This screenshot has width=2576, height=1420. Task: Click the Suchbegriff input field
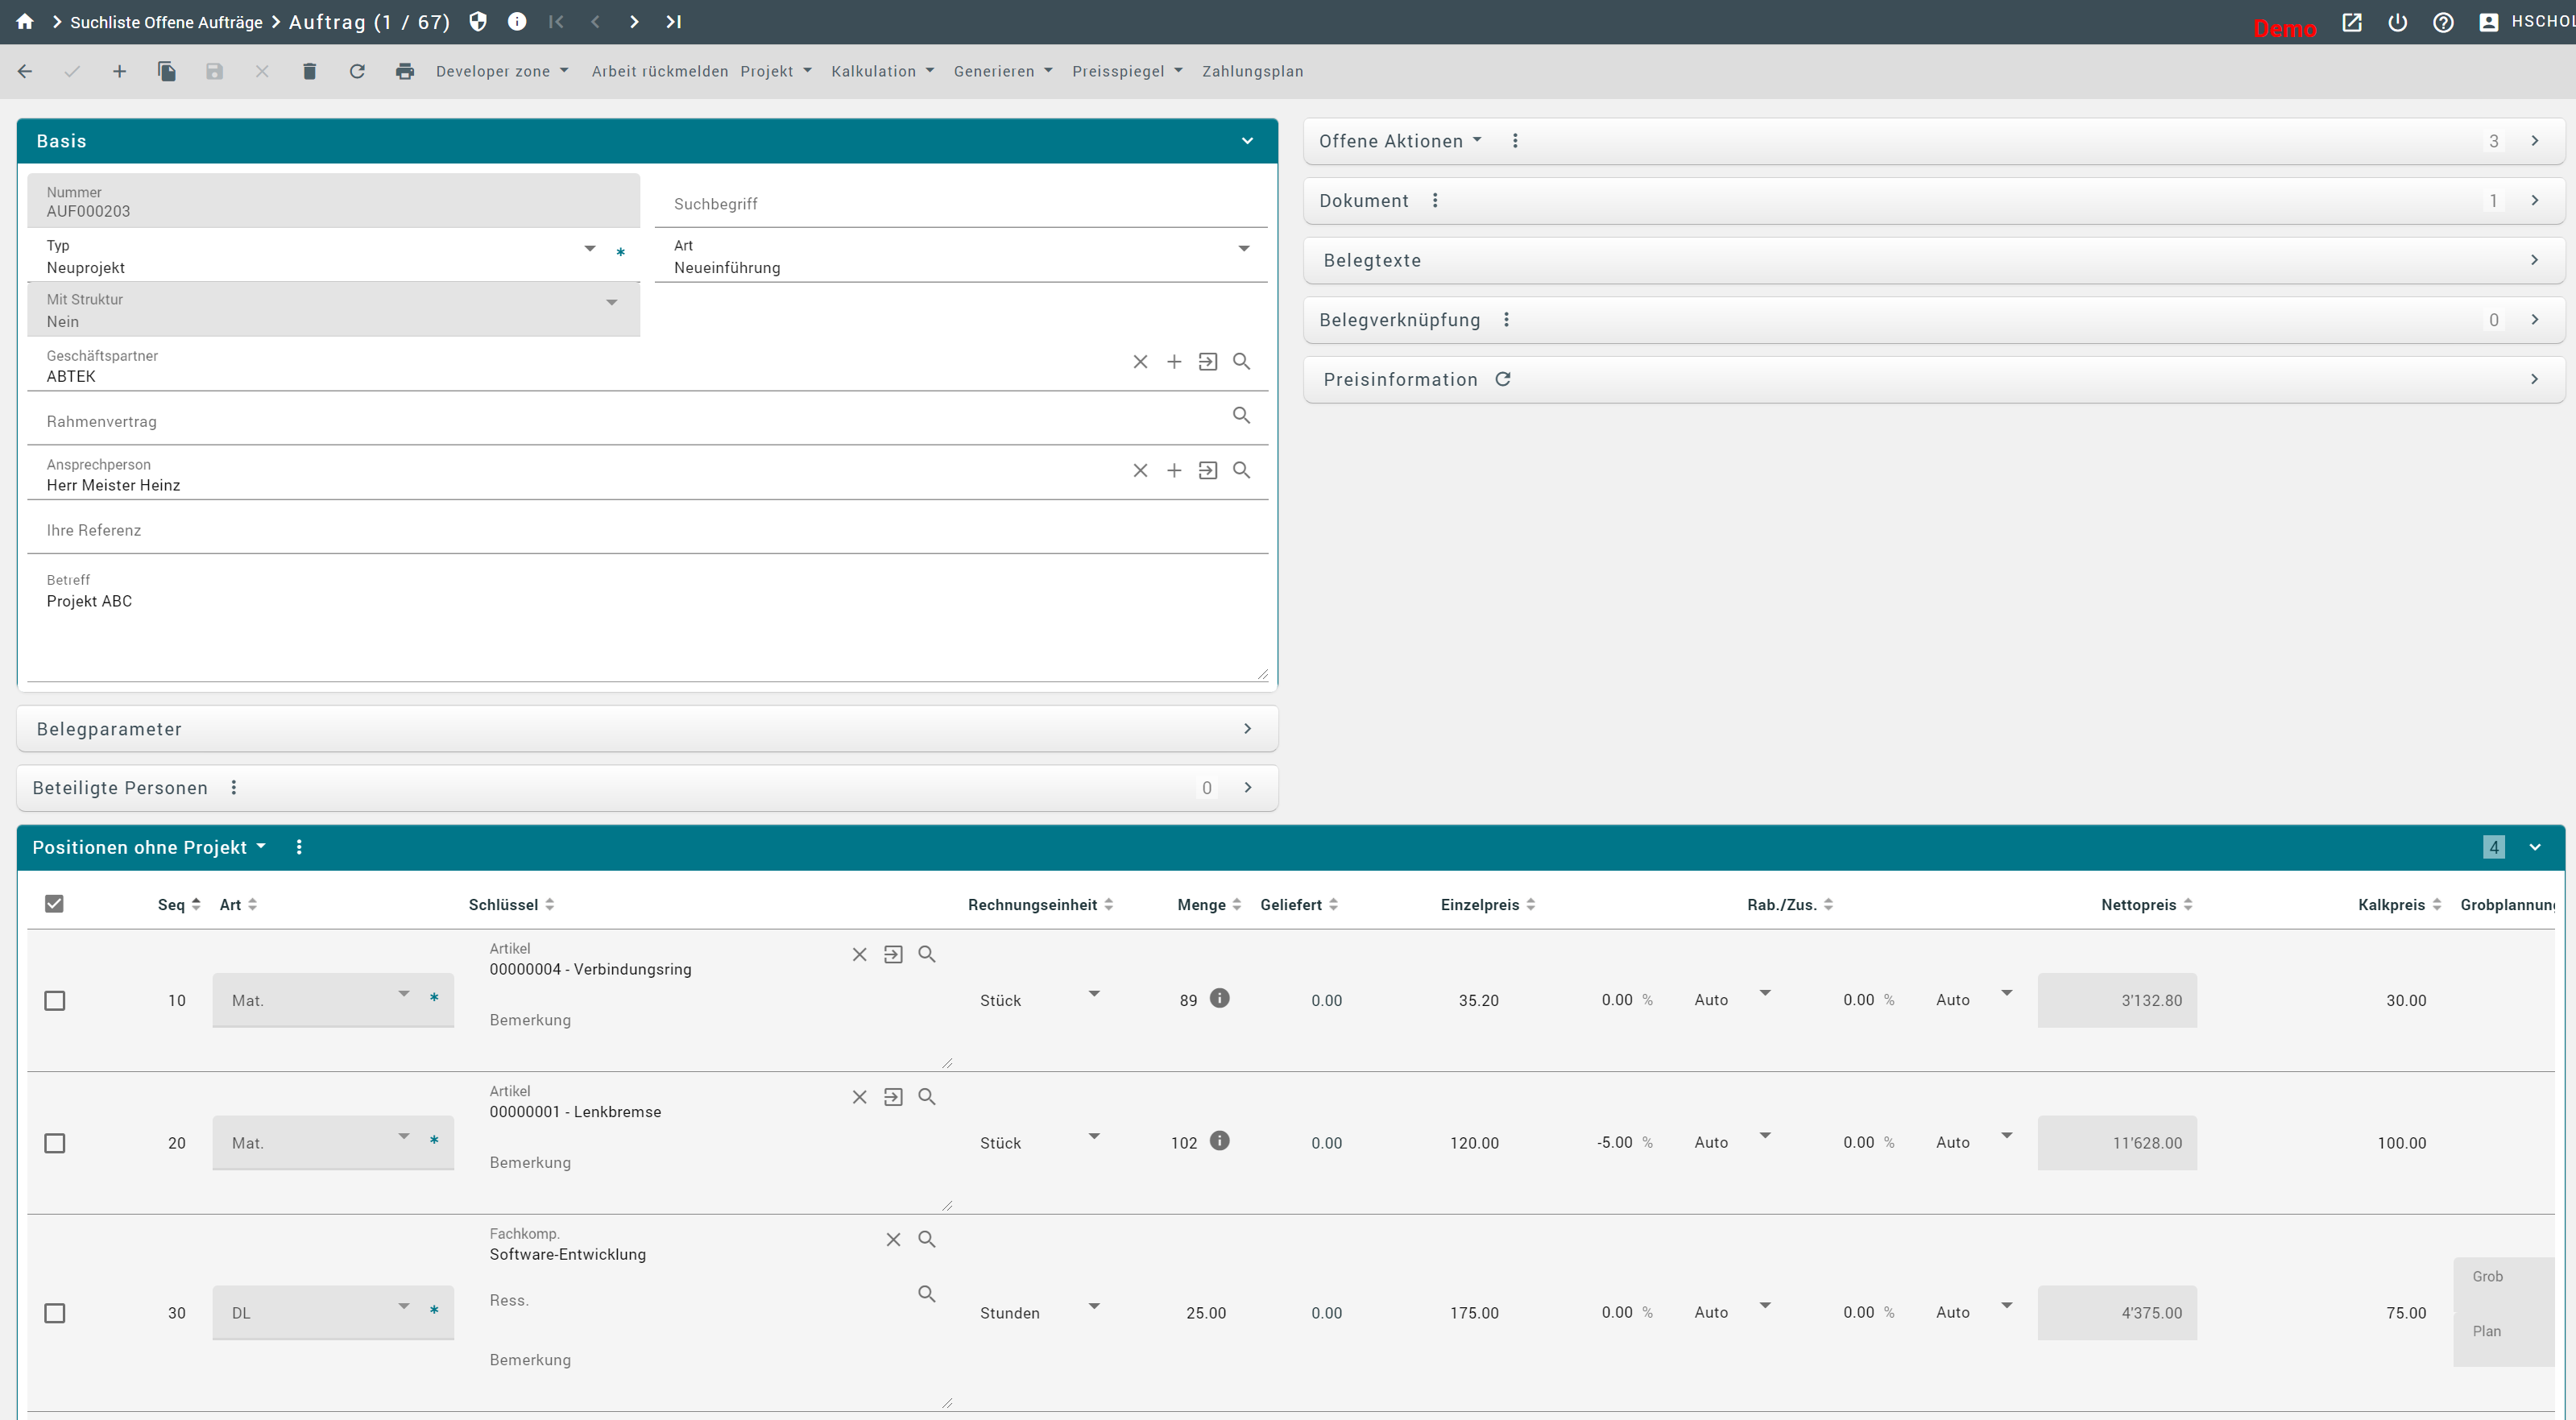click(960, 204)
